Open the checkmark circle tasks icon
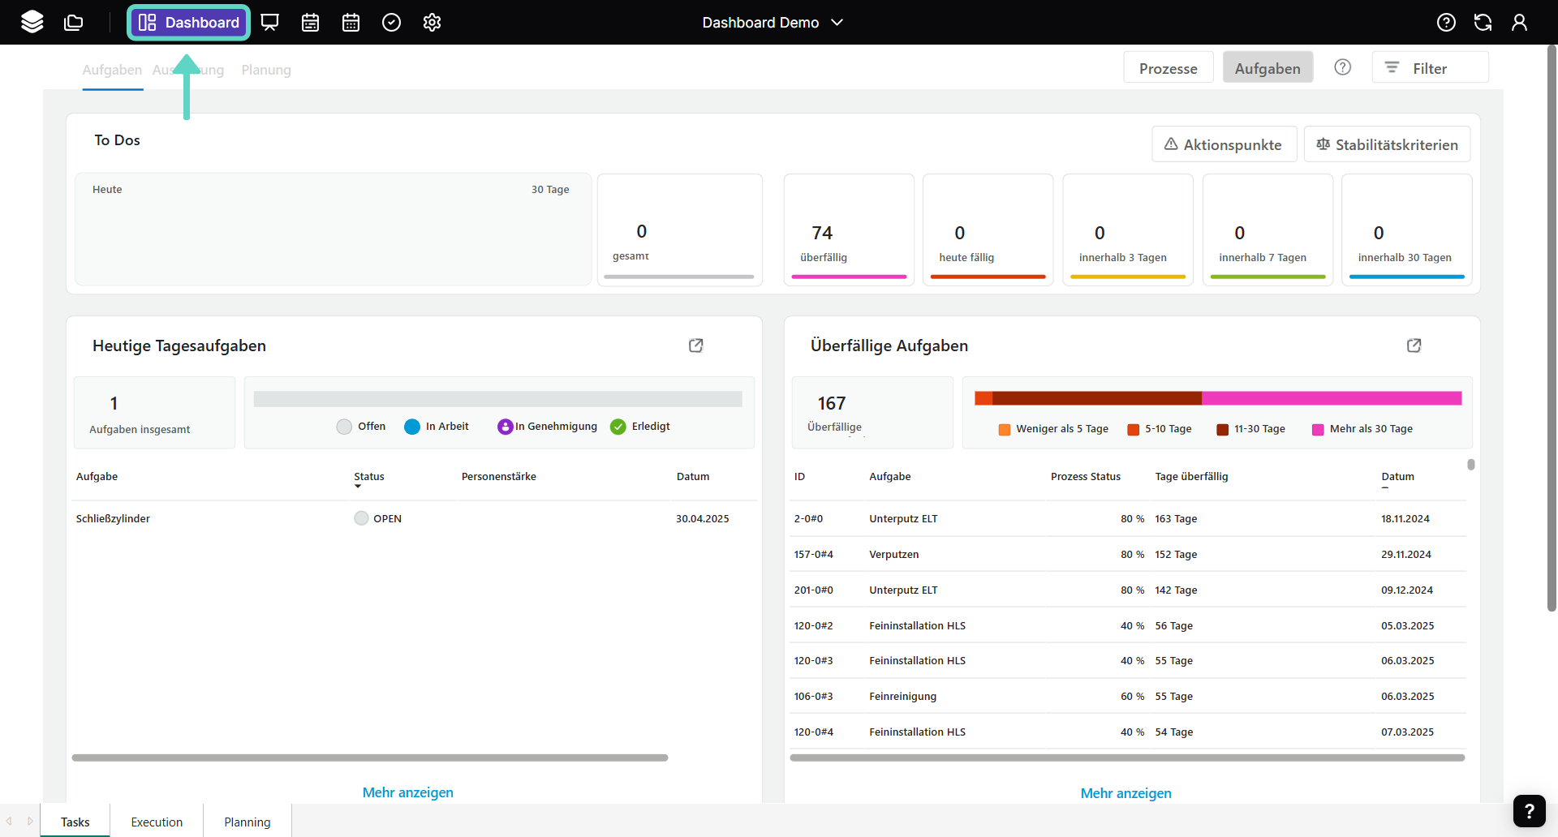Screen dimensions: 1558x837 click(x=391, y=22)
